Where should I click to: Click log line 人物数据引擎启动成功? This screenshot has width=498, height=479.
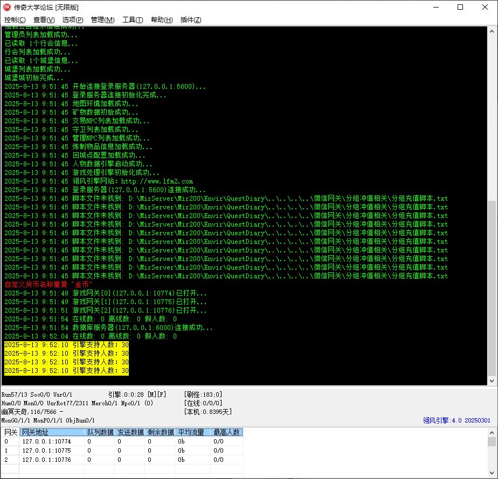tap(78, 164)
